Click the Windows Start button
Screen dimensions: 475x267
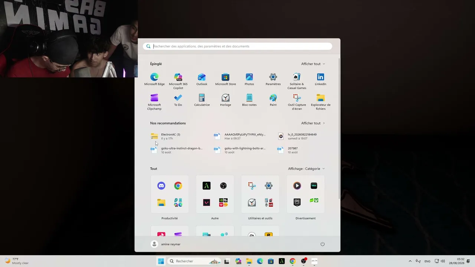tap(161, 261)
